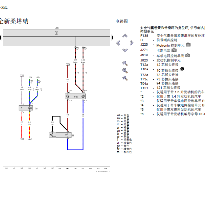205x203 pixels.
Task: Click color code ge = 黄色
Action: coord(123,146)
